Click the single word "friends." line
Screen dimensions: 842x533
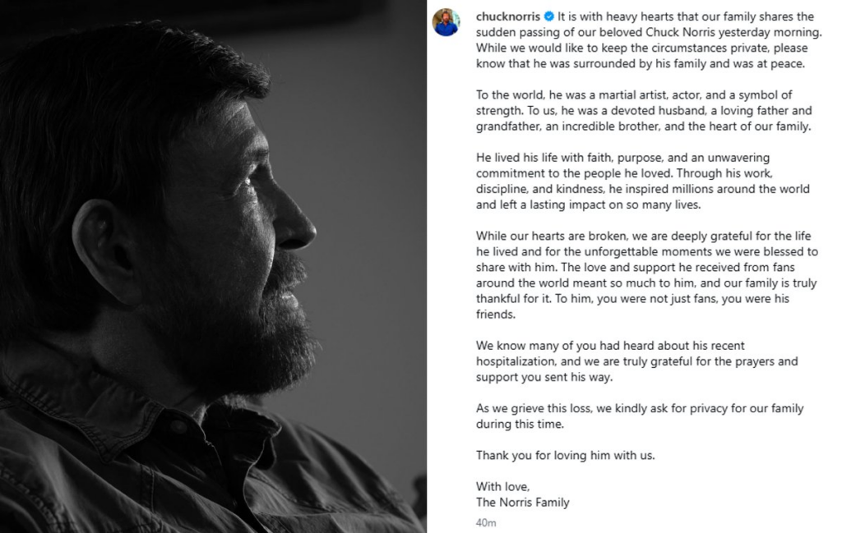point(495,315)
